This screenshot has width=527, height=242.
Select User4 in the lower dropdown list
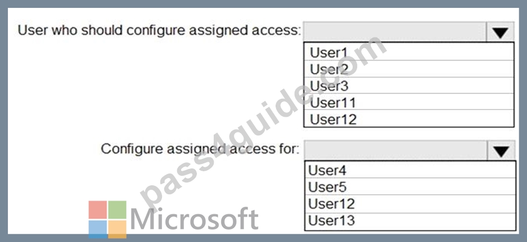410,170
